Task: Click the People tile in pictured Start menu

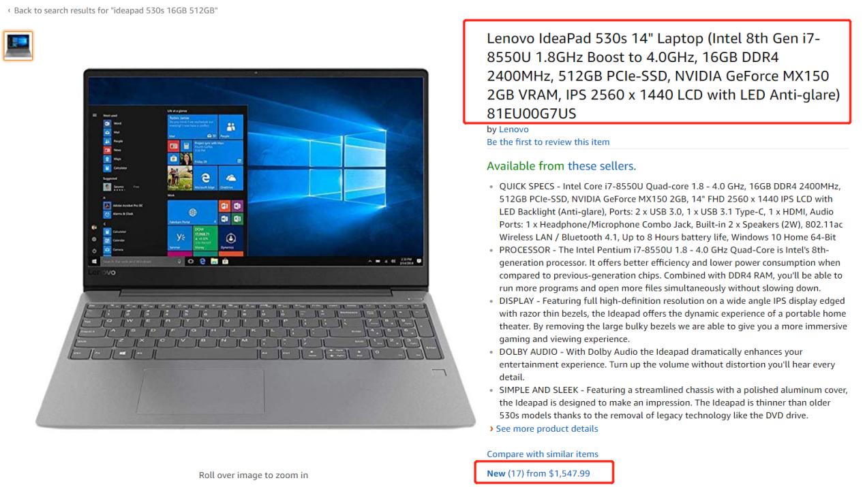Action: click(230, 127)
